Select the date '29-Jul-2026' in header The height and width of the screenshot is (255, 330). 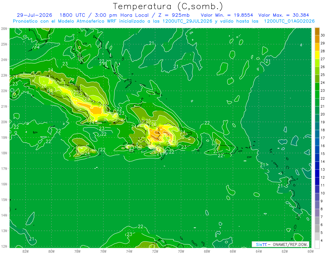[34, 15]
